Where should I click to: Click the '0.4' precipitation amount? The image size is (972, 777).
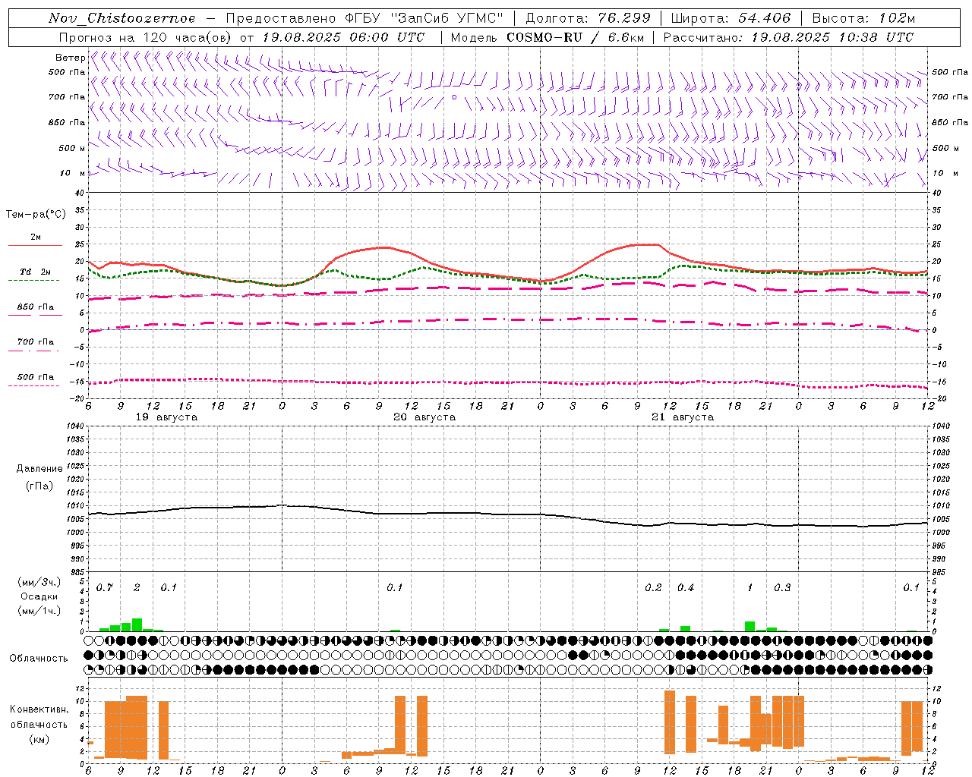(x=686, y=588)
